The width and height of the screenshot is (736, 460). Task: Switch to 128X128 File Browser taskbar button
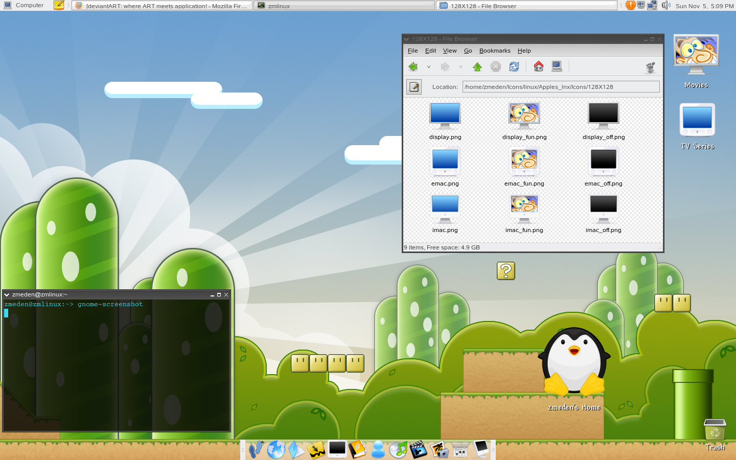pyautogui.click(x=527, y=6)
